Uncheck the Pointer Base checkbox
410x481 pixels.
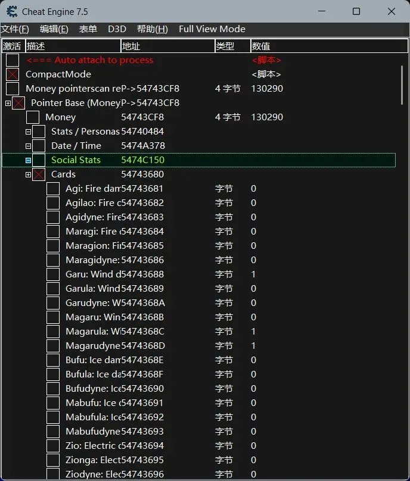pos(18,103)
